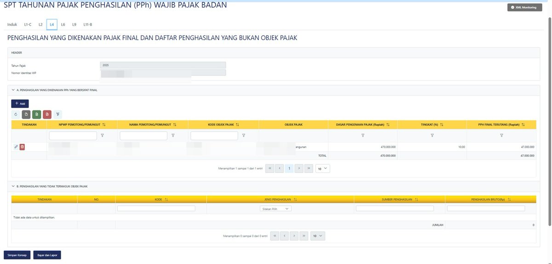
Task: Go to next page in section B pagination
Action: coord(294,236)
